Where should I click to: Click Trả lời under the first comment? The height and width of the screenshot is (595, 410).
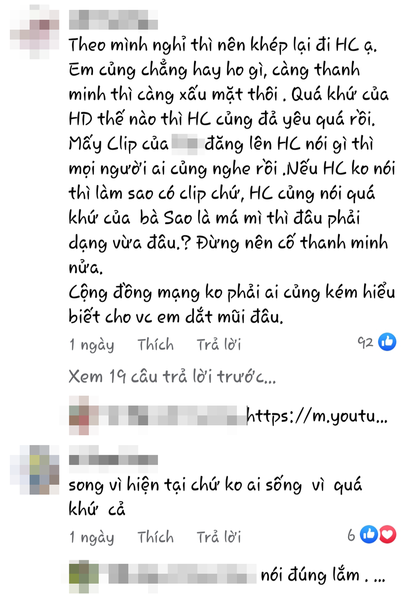point(219,344)
